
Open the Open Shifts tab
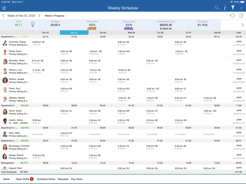click(25, 179)
